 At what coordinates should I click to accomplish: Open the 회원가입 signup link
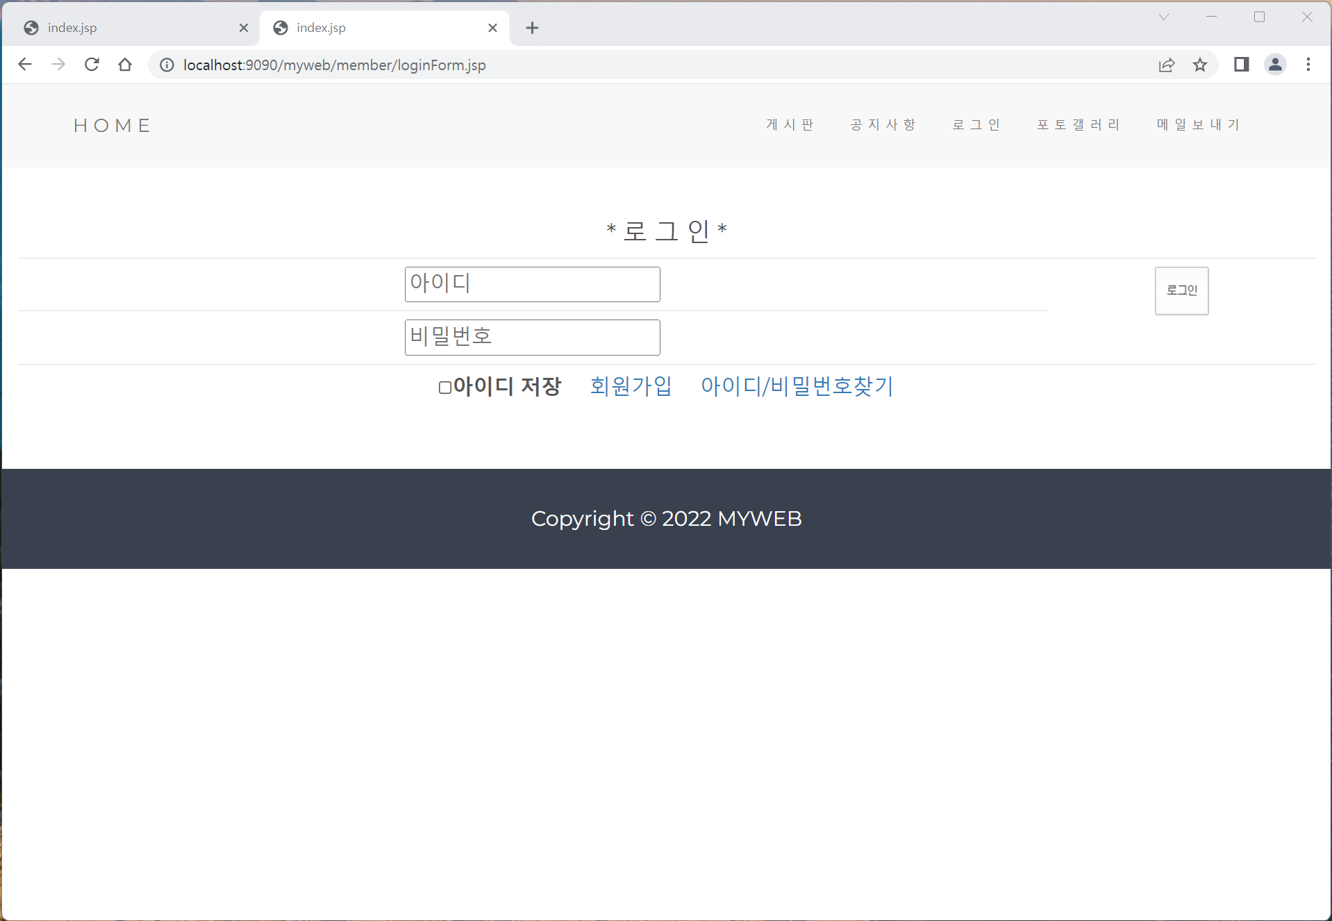point(631,387)
